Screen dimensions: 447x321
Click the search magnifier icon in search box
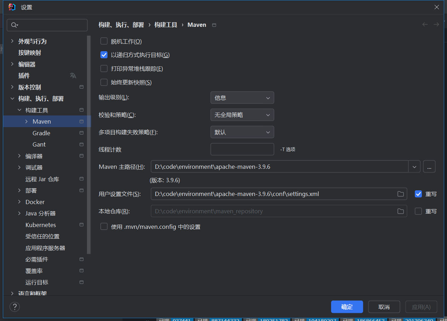click(14, 25)
